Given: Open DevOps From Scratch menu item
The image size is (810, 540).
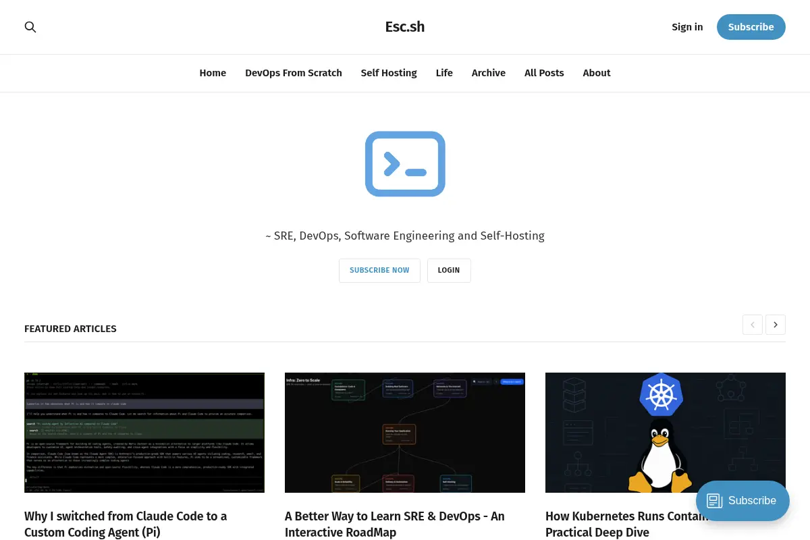Looking at the screenshot, I should click(294, 73).
